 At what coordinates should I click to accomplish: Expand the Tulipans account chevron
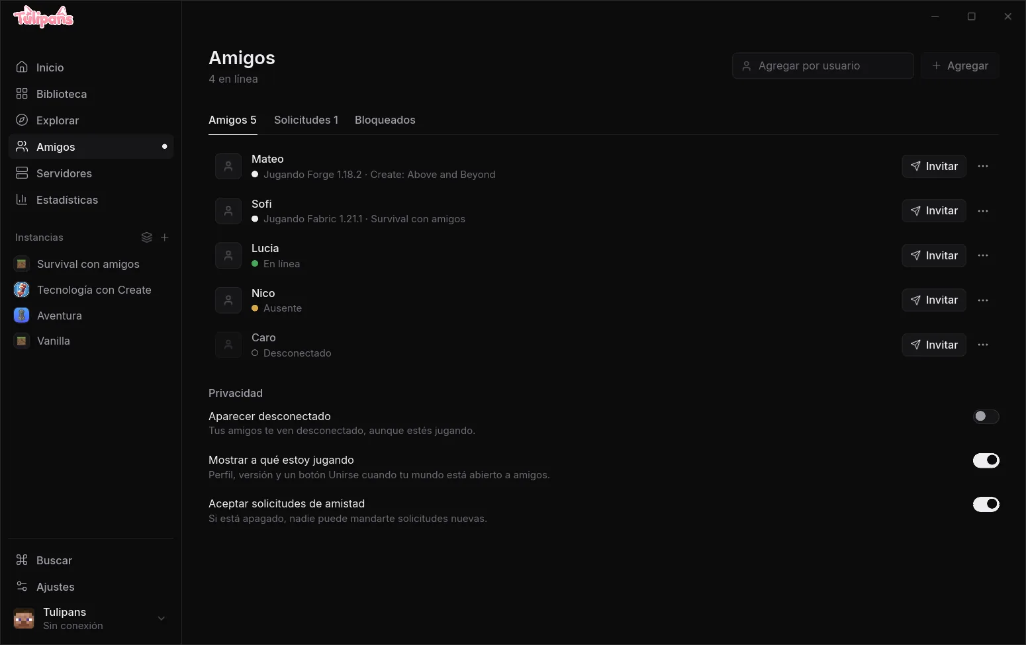(x=161, y=619)
